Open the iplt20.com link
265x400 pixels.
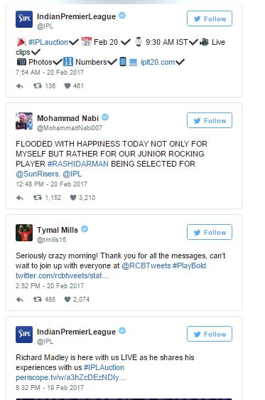click(158, 62)
